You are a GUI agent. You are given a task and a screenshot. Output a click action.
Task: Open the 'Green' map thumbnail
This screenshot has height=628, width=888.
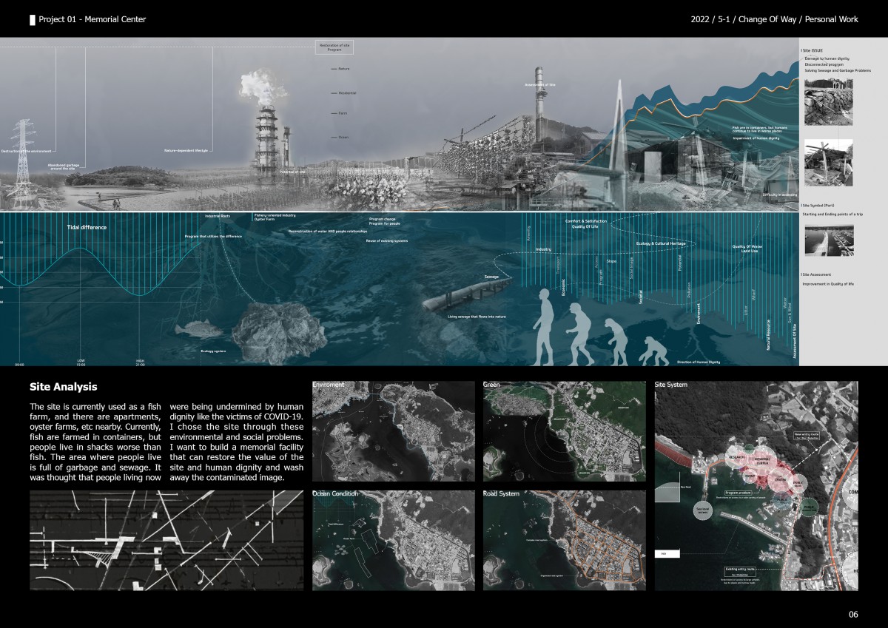point(564,431)
